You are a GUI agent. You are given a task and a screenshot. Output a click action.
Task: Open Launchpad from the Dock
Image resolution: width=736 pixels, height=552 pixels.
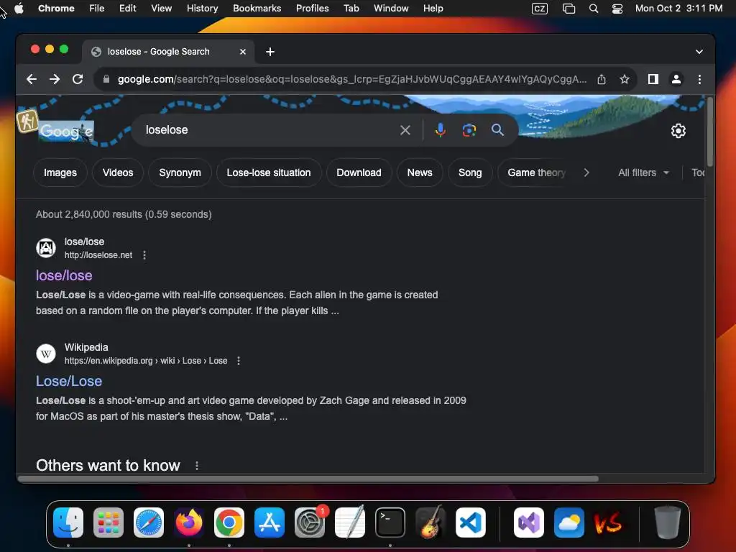109,523
